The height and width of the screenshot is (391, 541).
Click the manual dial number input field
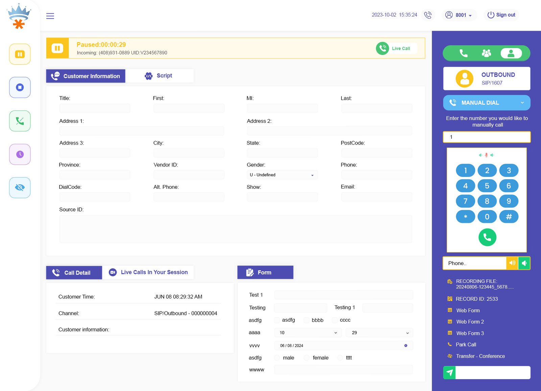[486, 137]
